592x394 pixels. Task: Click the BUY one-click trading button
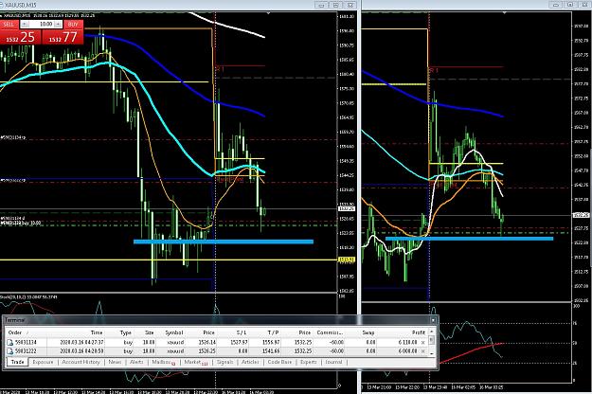click(x=73, y=25)
